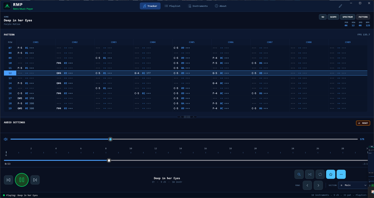Select row number 12 in pattern

(10, 73)
